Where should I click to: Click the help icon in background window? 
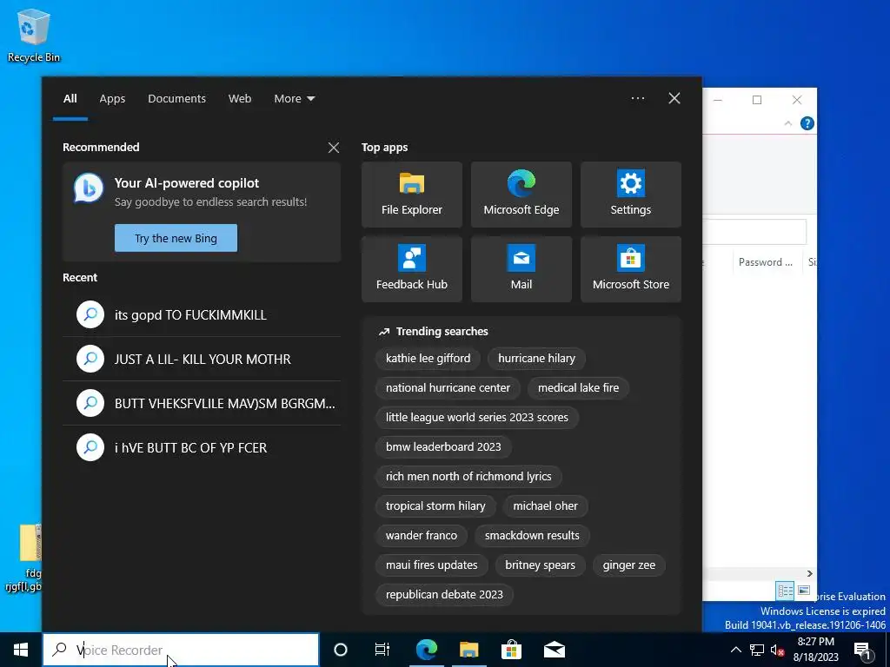tap(807, 123)
